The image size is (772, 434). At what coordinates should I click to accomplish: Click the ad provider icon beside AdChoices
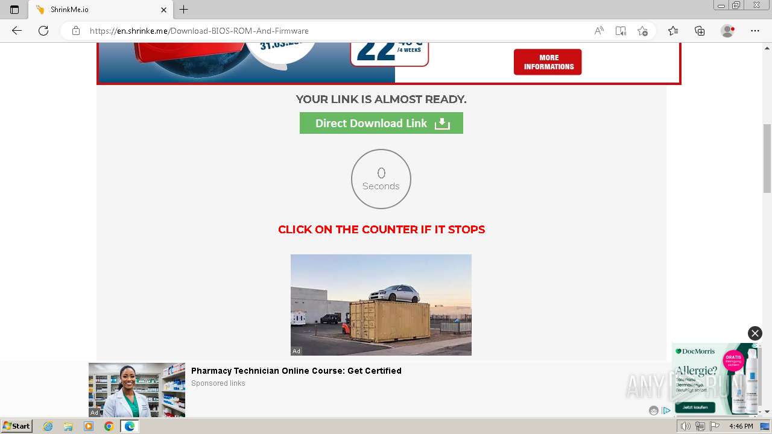[654, 410]
